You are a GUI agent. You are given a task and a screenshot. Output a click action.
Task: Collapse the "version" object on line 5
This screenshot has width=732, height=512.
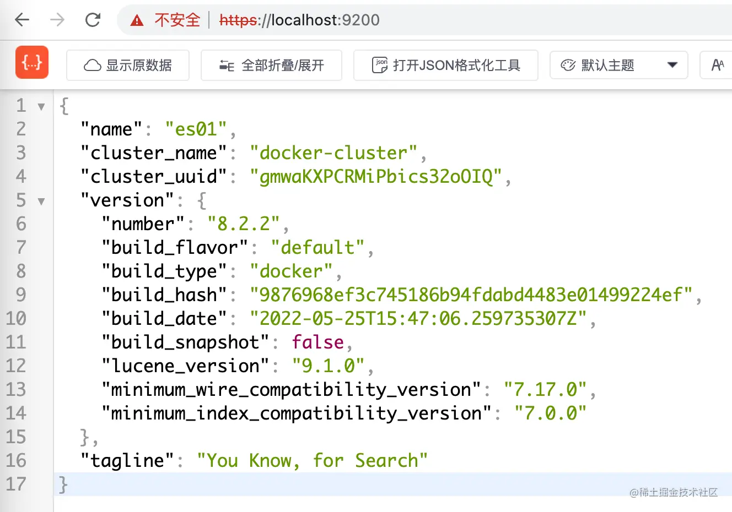(x=41, y=201)
